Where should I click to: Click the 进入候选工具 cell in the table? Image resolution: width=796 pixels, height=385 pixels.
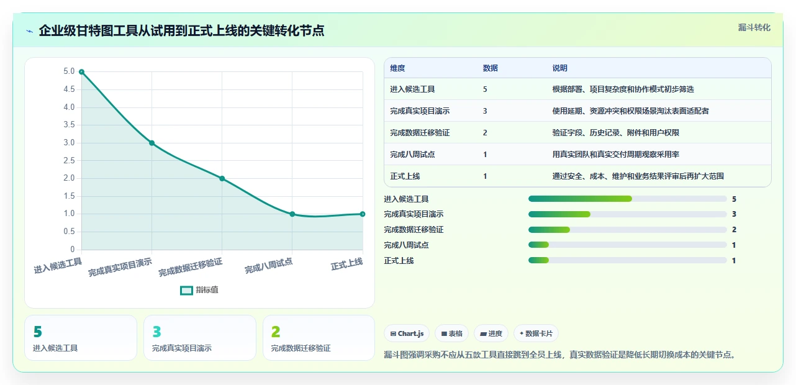coord(412,89)
